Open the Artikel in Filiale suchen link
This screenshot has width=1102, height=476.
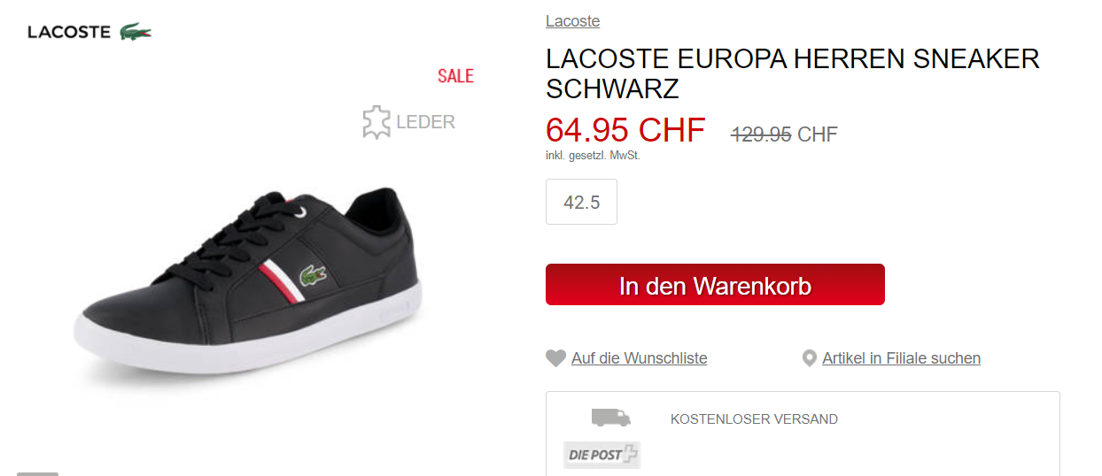[x=901, y=358]
